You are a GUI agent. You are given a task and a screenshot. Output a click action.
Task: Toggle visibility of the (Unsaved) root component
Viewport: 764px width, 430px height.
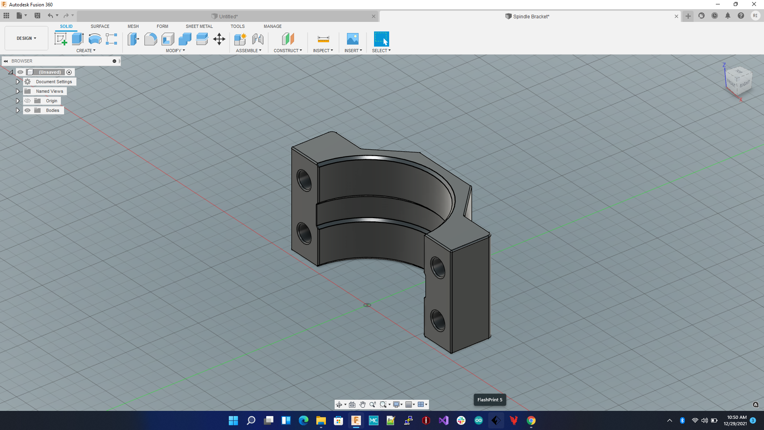coord(20,72)
